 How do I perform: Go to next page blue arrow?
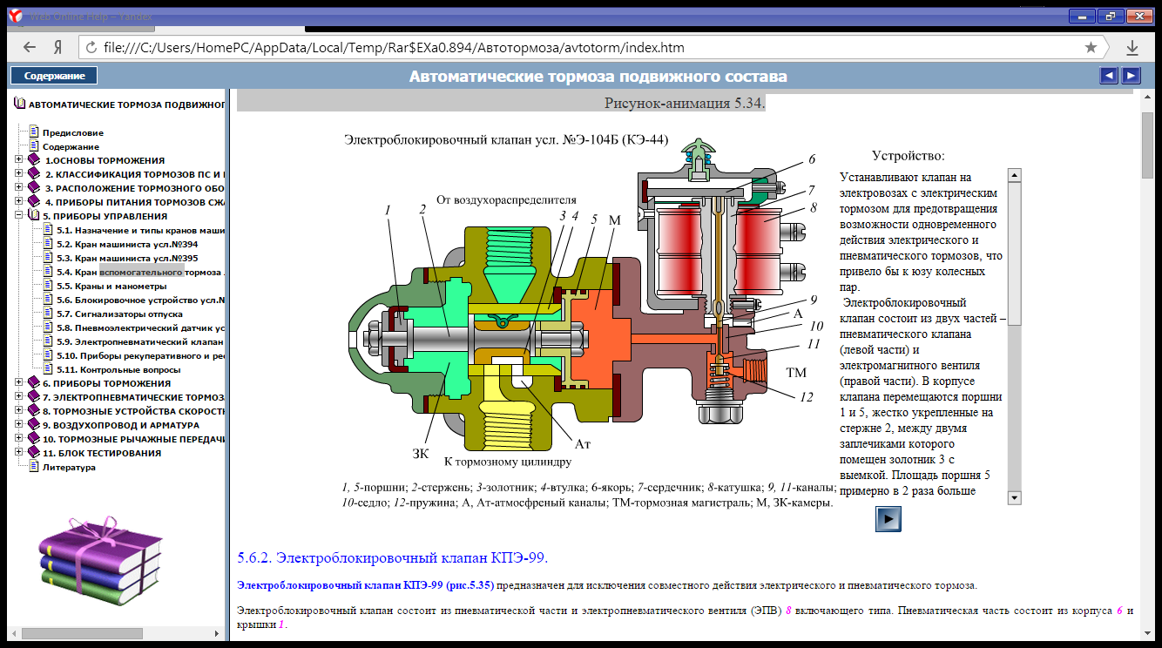[x=1131, y=76]
